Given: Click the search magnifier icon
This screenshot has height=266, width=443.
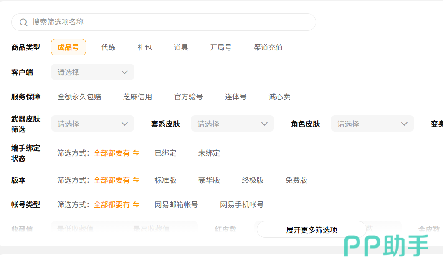Looking at the screenshot, I should point(24,22).
